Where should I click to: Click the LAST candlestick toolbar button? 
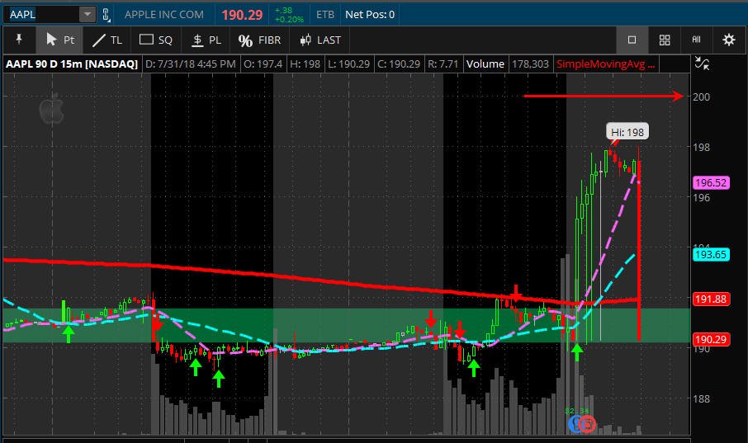[320, 40]
